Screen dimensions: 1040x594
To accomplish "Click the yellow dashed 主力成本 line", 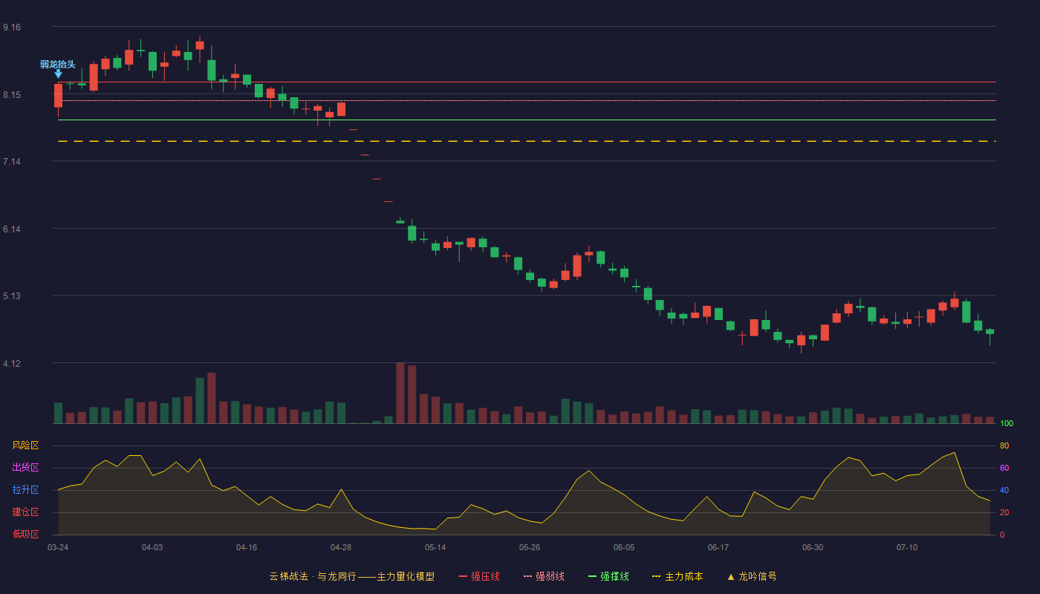I will pyautogui.click(x=527, y=141).
